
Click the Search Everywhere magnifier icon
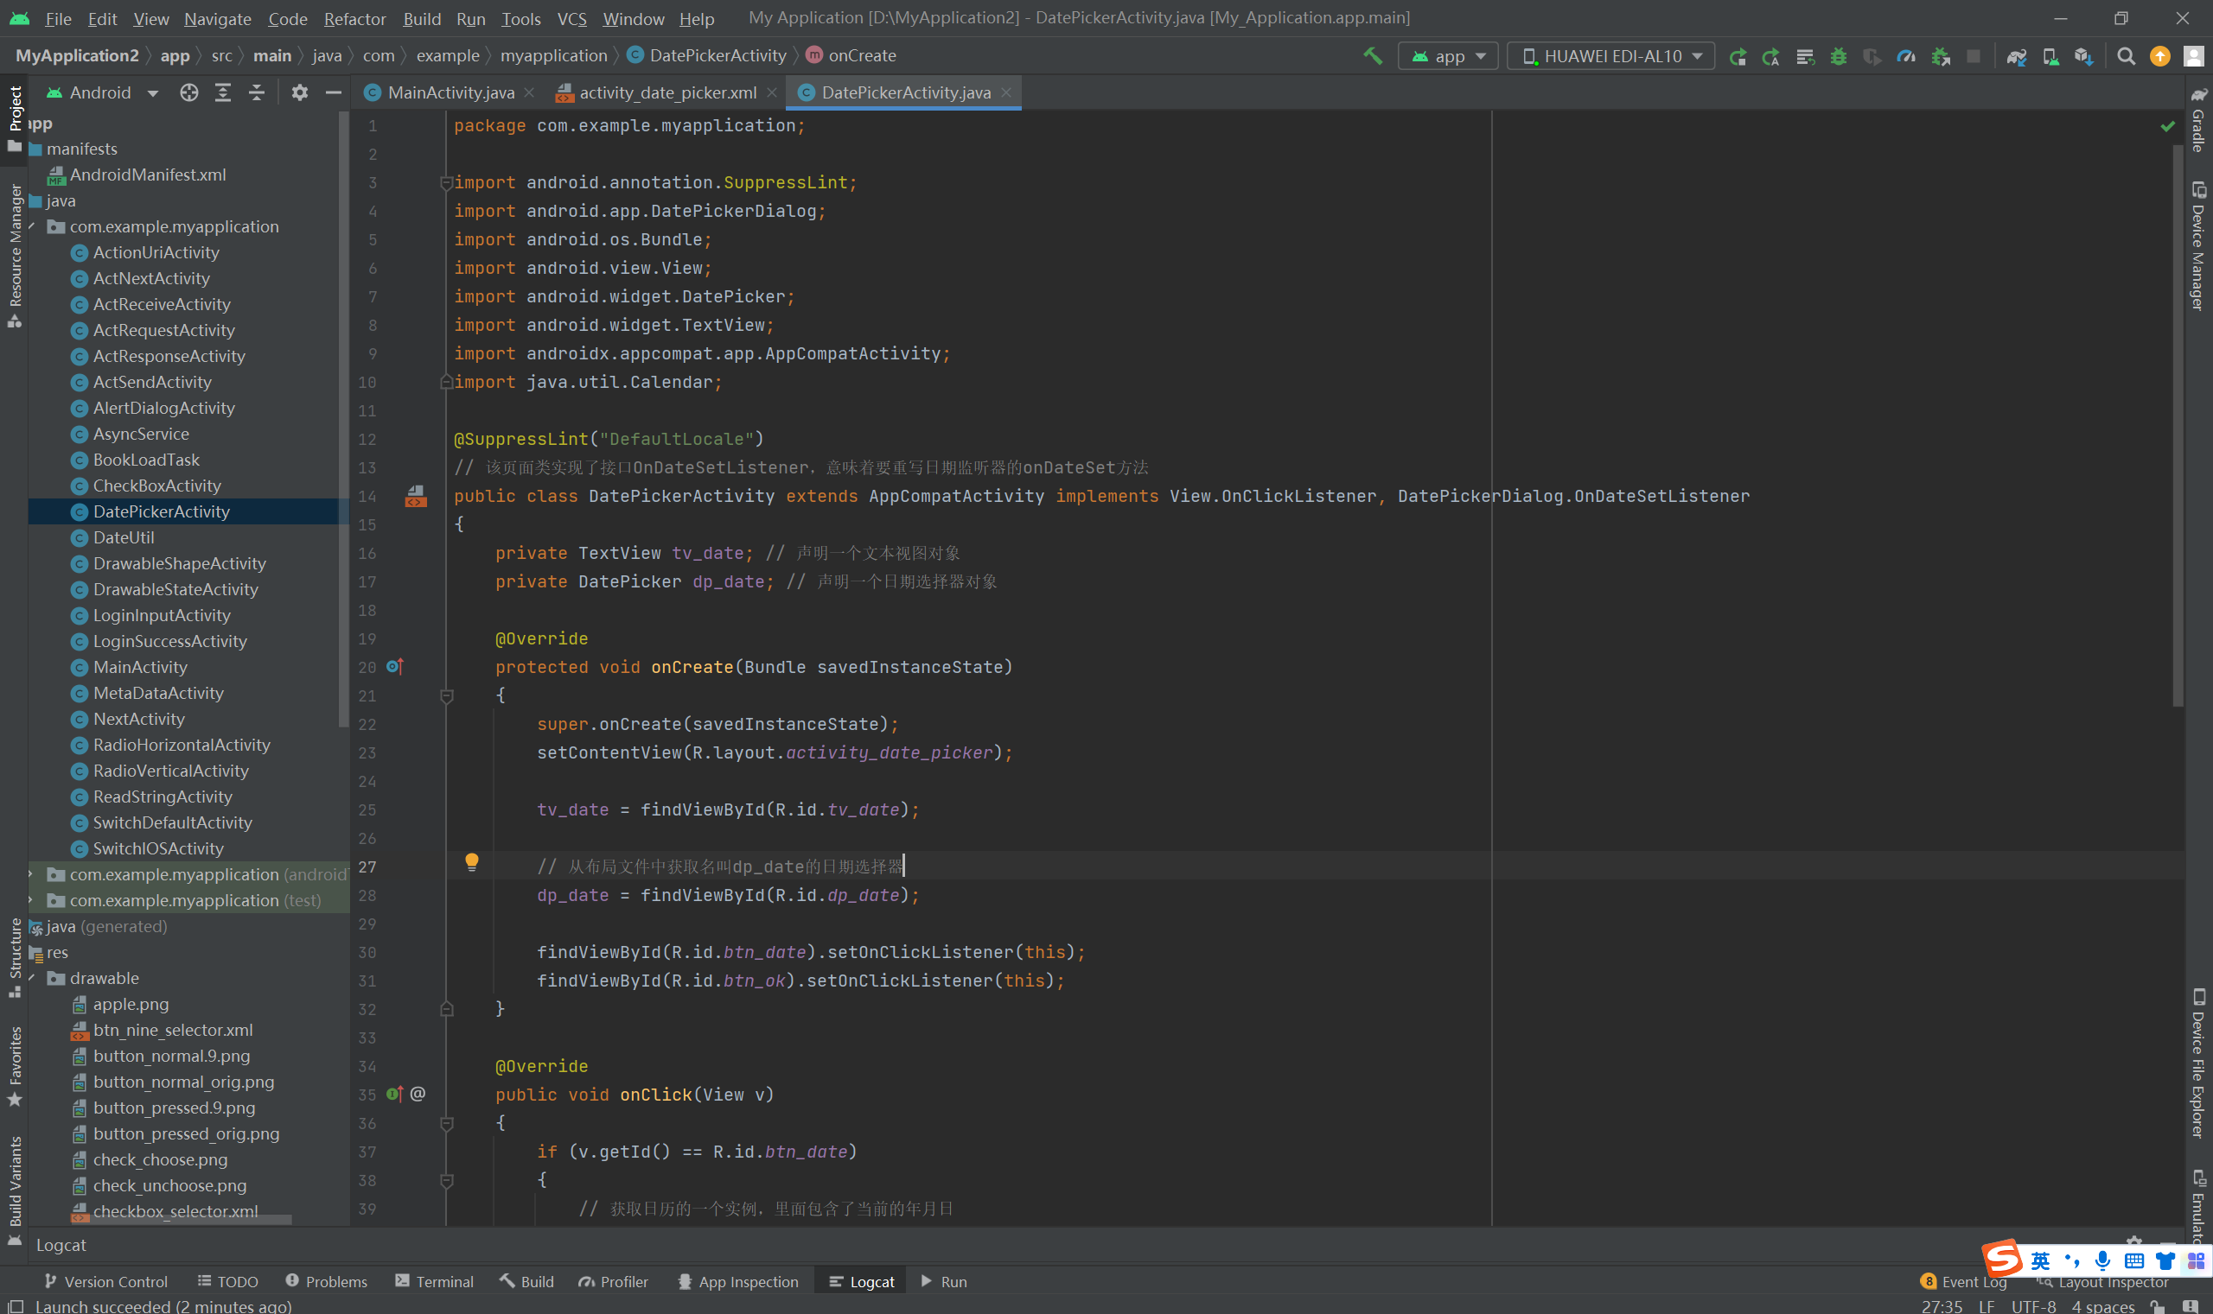(x=2126, y=56)
